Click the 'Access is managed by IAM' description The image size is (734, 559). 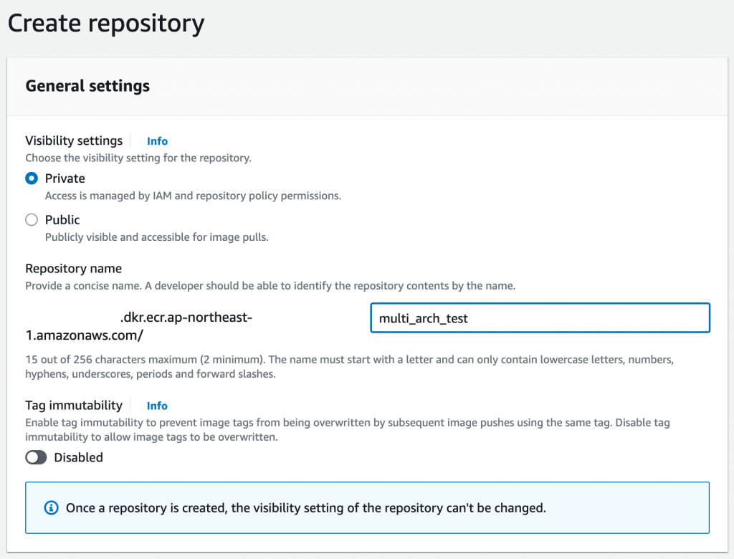(x=193, y=196)
